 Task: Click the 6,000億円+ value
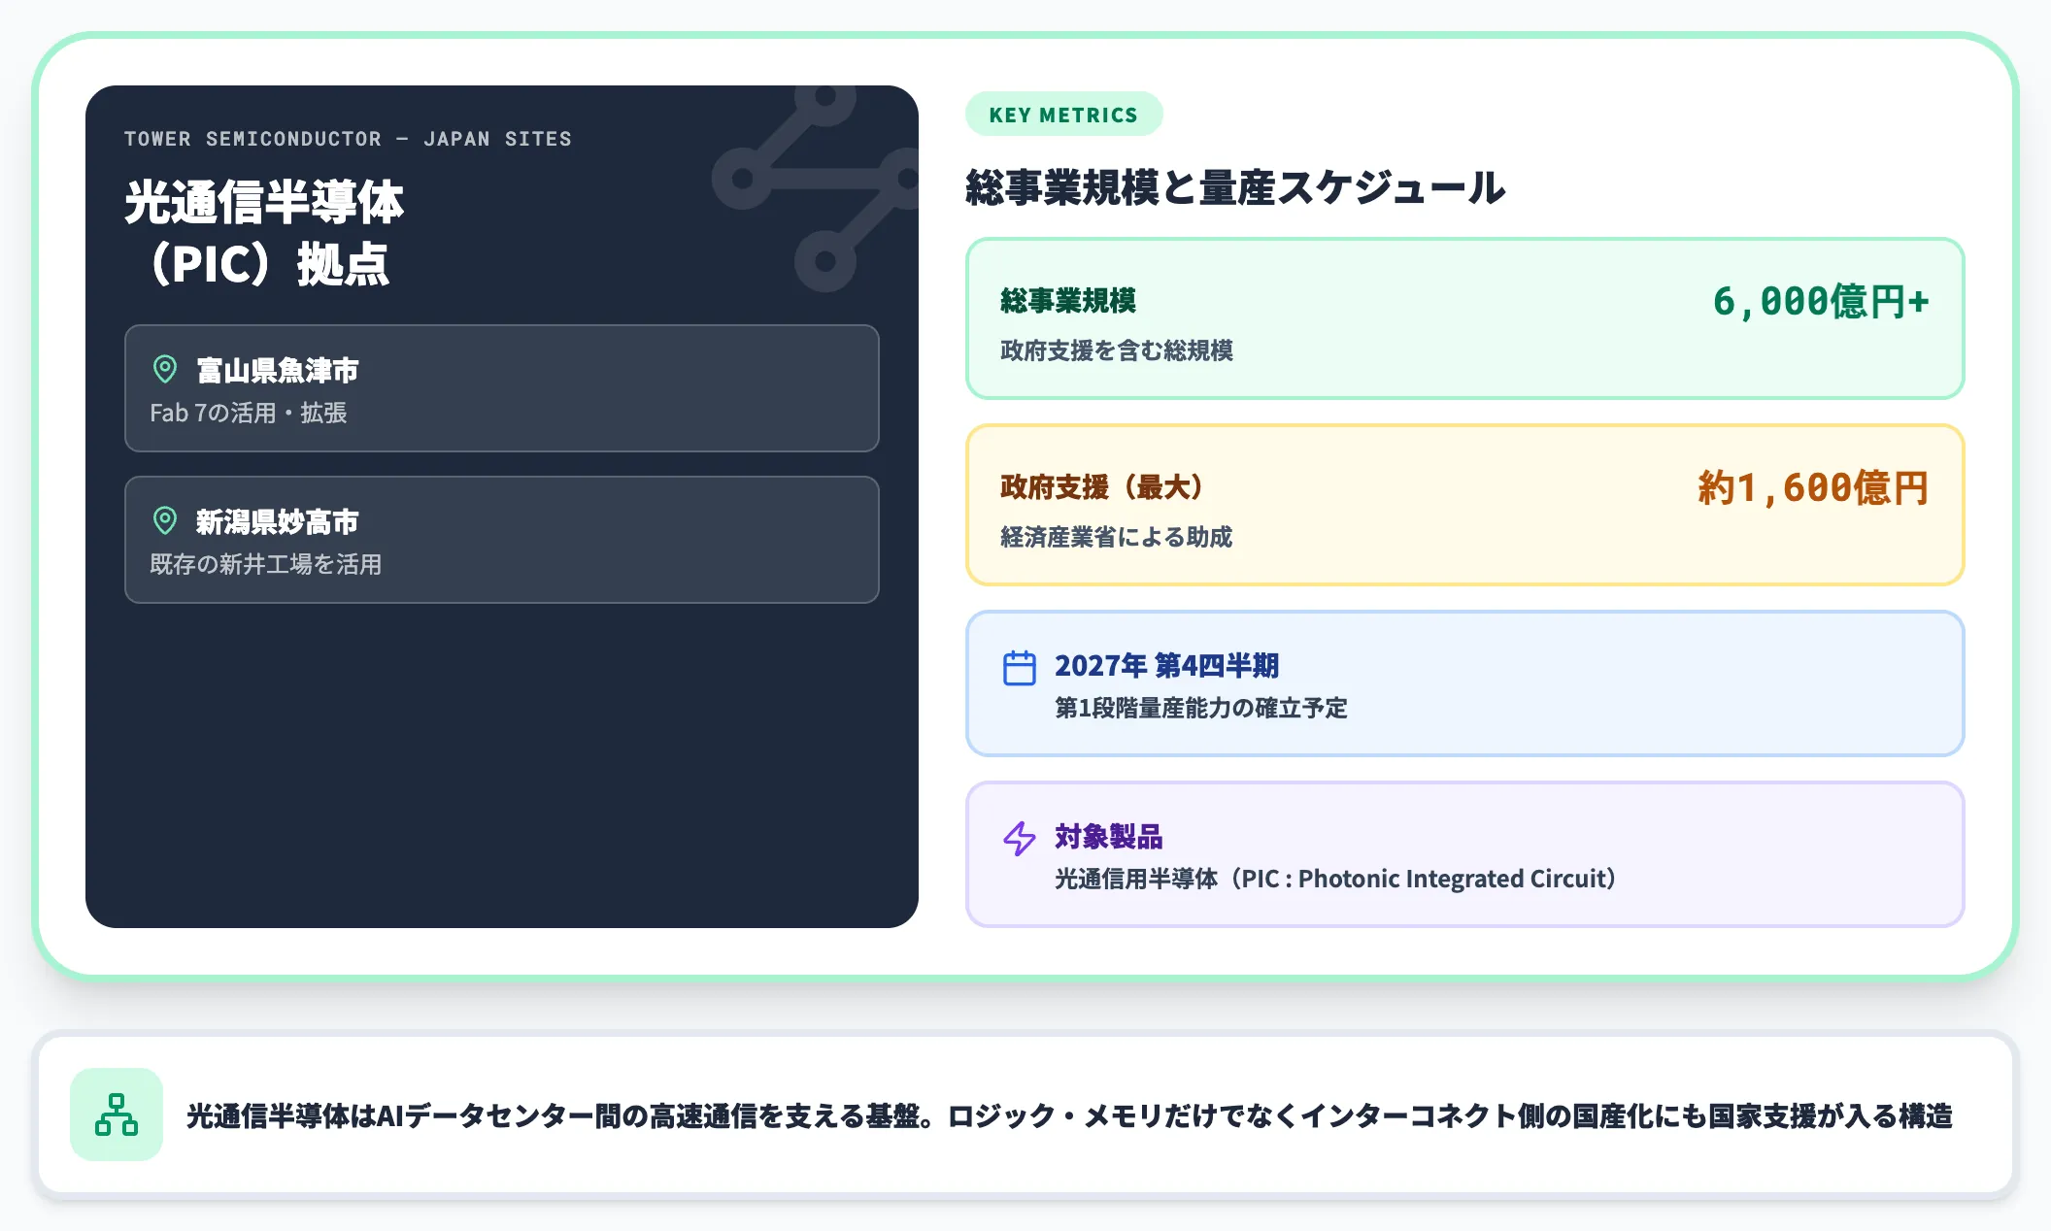point(1820,302)
